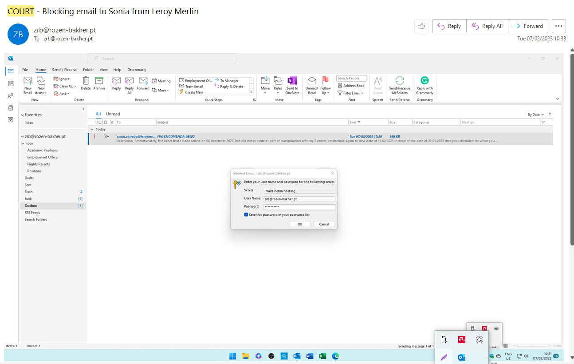Reverse sort order with arrow
Screen dimensions: 574x364
550,114
